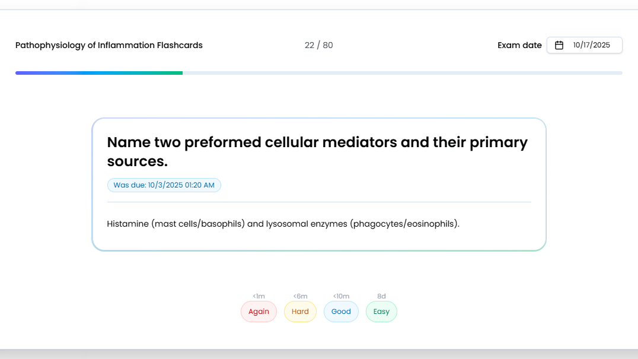Click the filled gradient part of progress bar
638x359 pixels.
(98, 73)
